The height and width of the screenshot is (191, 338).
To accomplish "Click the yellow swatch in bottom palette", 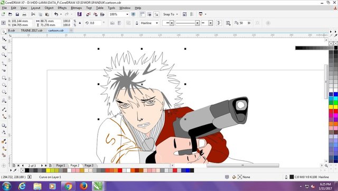I will click(48, 170).
